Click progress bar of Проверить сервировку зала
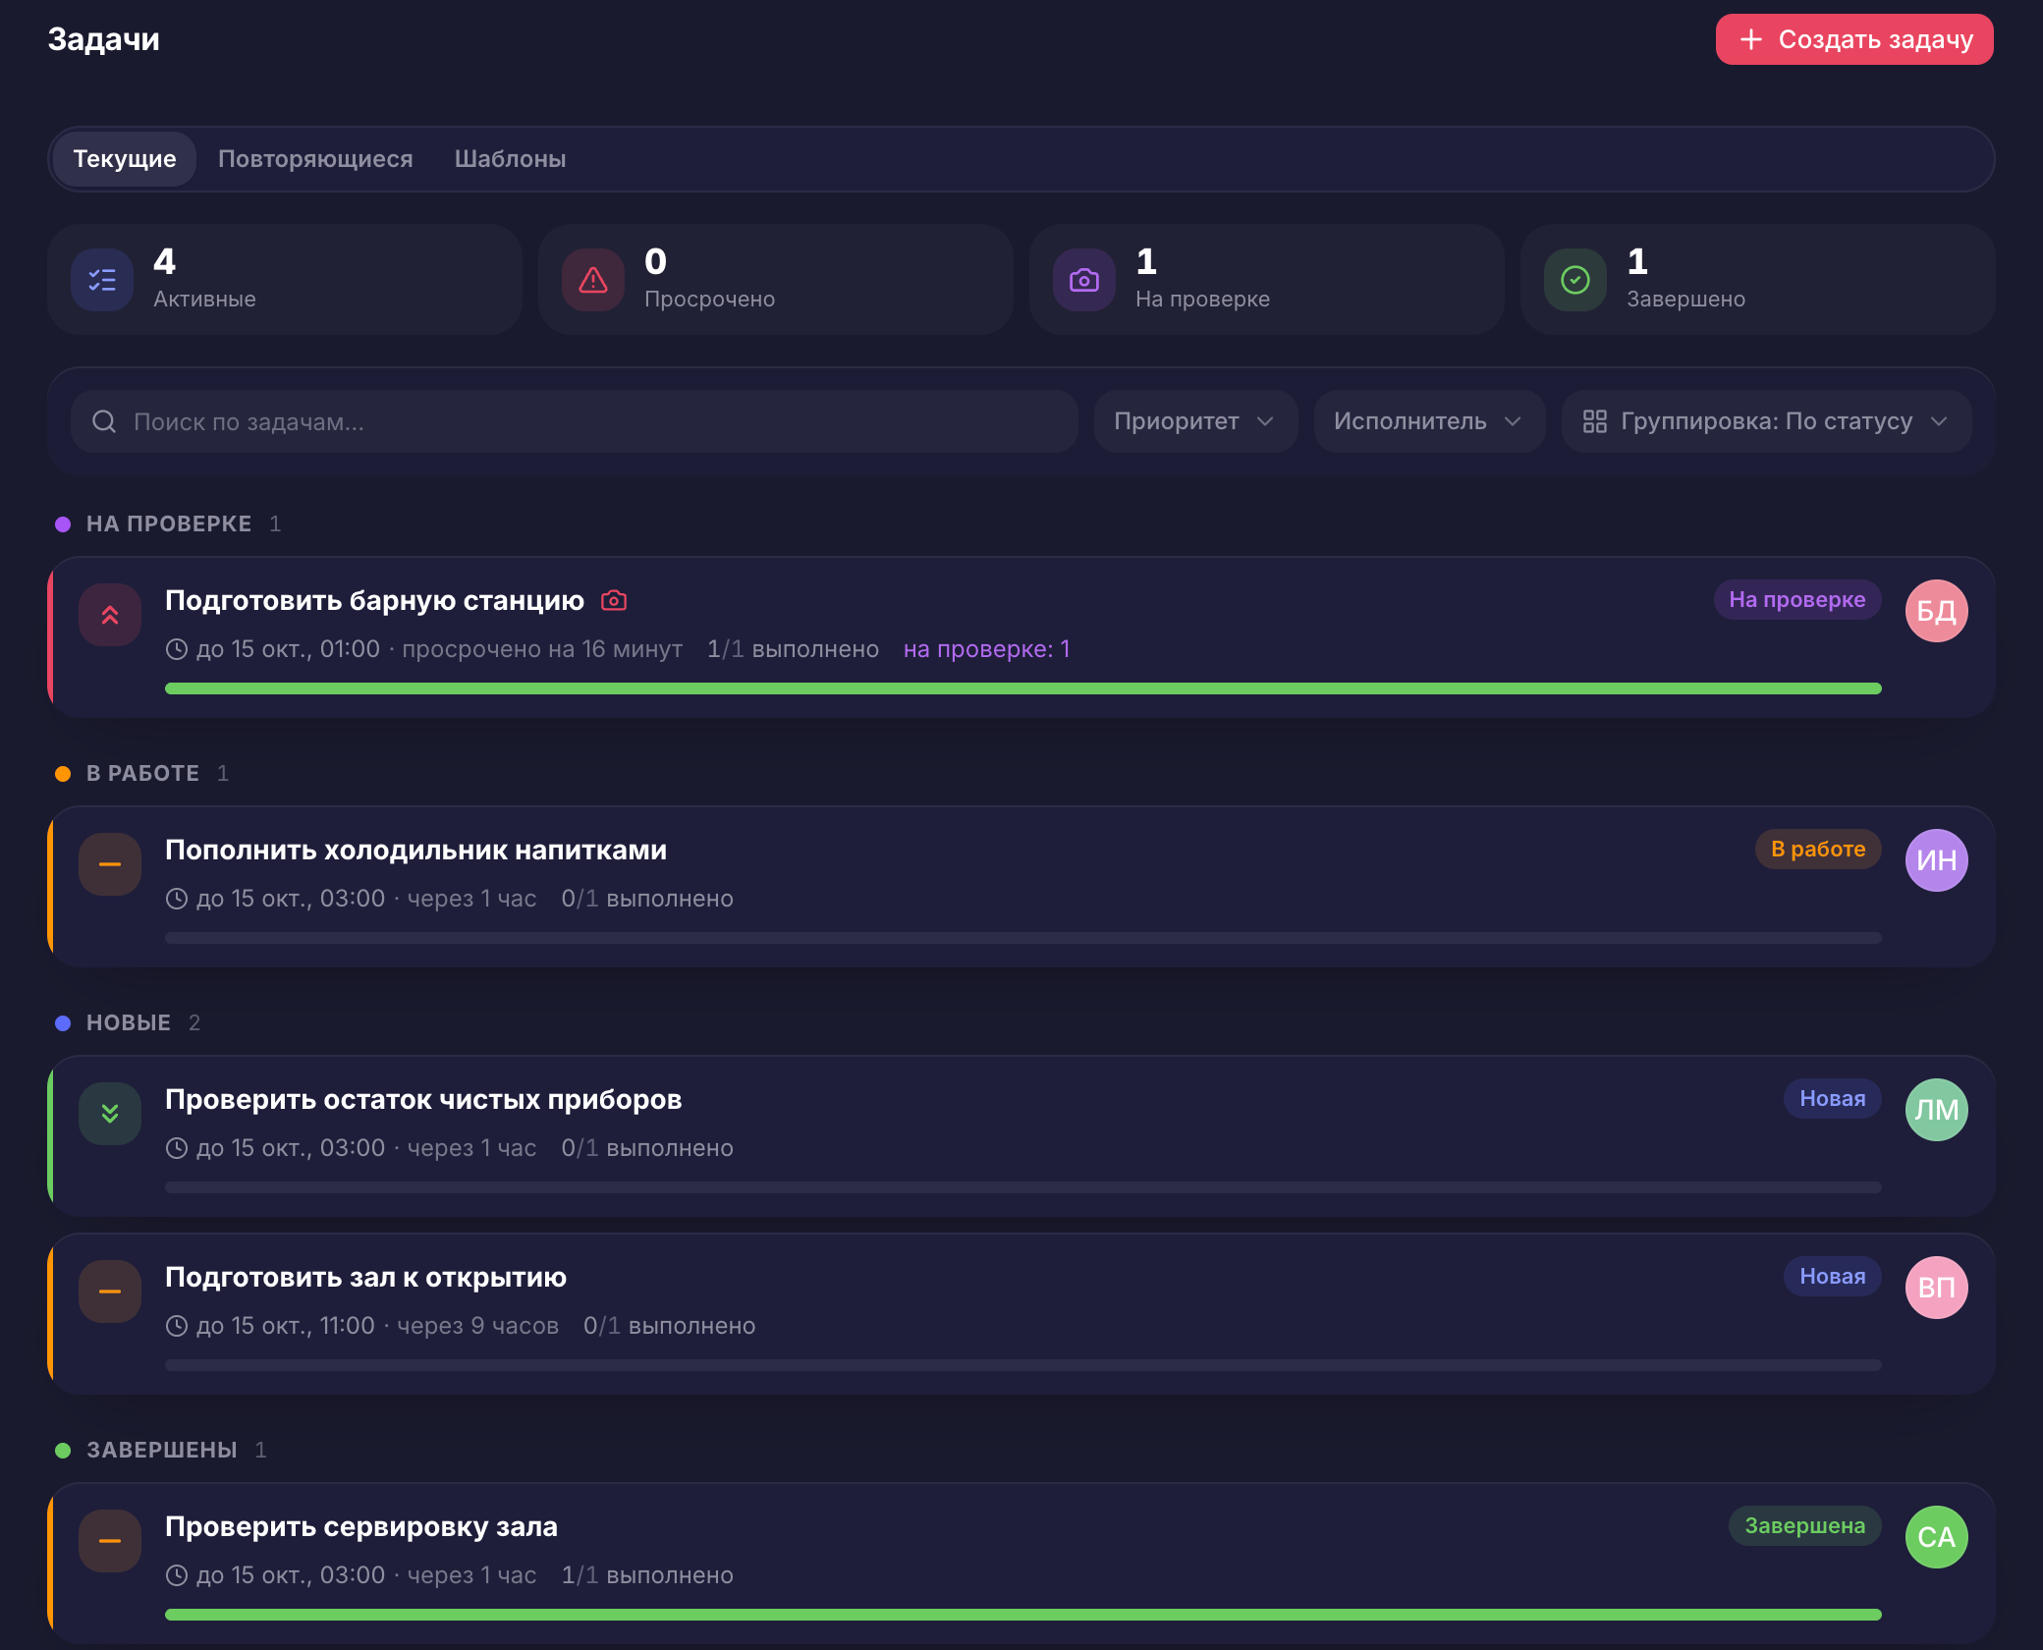2043x1650 pixels. coord(1023,1615)
